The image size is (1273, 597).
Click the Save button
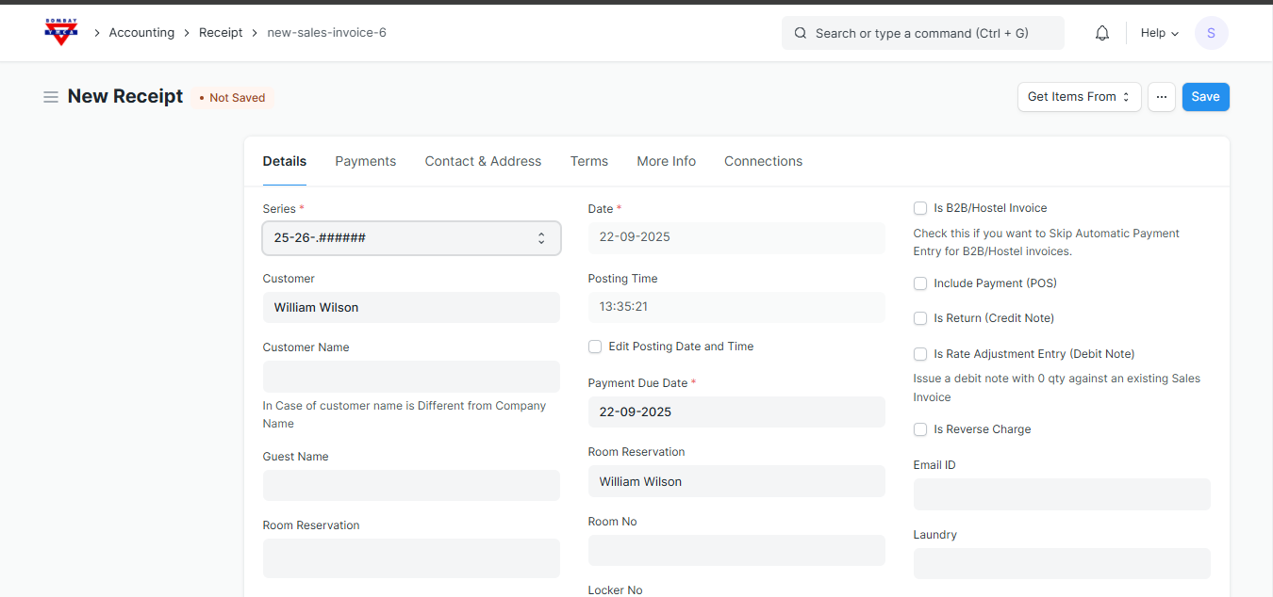[x=1205, y=97]
